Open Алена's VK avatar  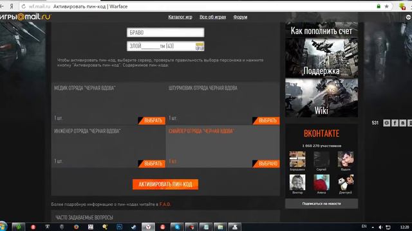tap(321, 182)
